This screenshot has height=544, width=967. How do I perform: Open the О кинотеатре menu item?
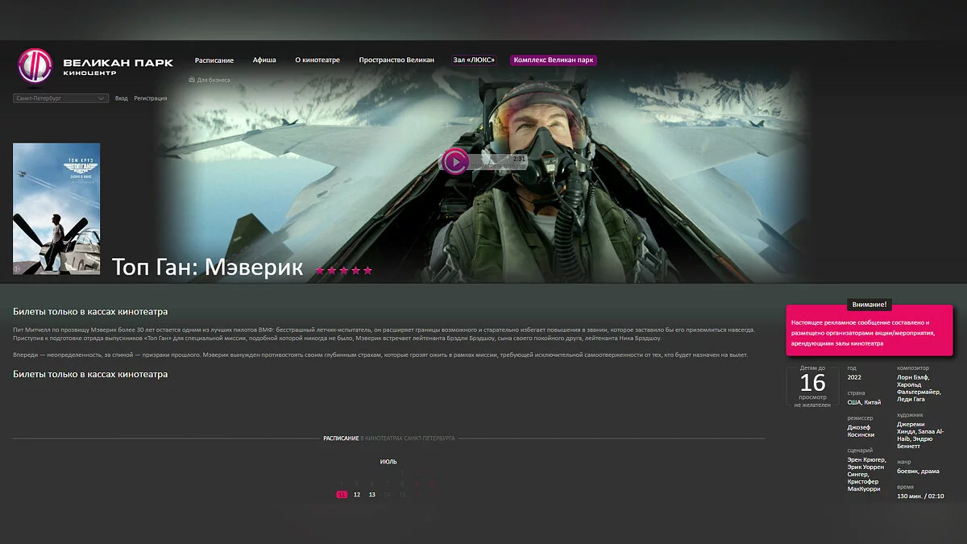tap(317, 60)
